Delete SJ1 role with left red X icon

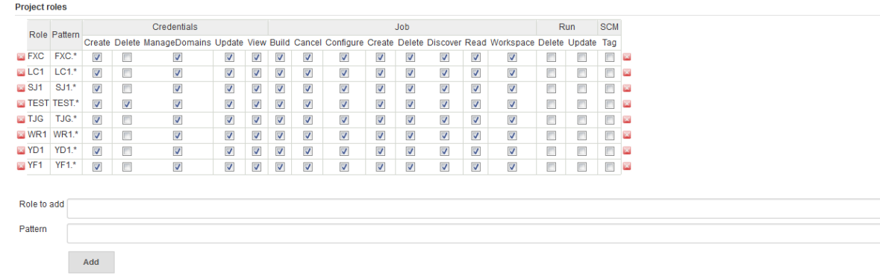pos(21,88)
